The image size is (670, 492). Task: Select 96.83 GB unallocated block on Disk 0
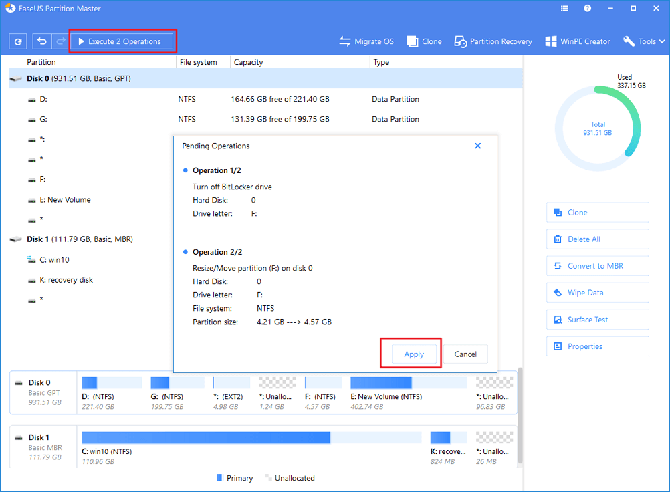[494, 393]
